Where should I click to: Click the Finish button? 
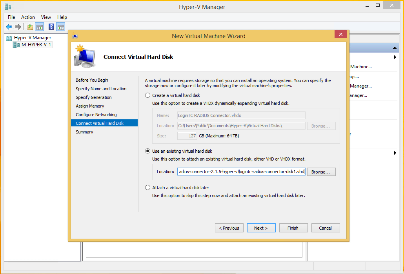point(293,228)
